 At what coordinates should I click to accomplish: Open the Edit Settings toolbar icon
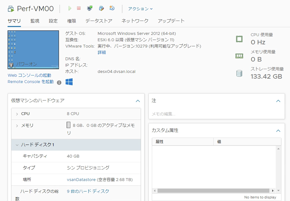[x=101, y=8]
